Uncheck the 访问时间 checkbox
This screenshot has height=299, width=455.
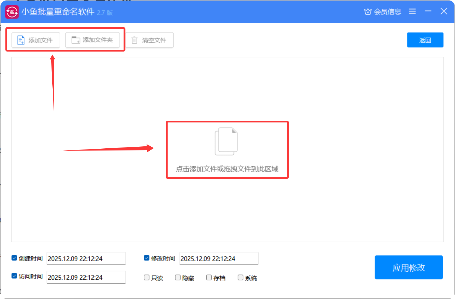coord(14,276)
